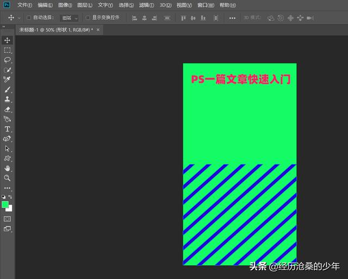This screenshot has width=348, height=279.
Task: Select the Rectangular Marquee tool
Action: [x=7, y=50]
